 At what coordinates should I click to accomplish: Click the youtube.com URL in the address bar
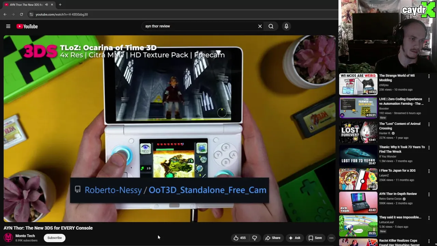[x=62, y=14]
